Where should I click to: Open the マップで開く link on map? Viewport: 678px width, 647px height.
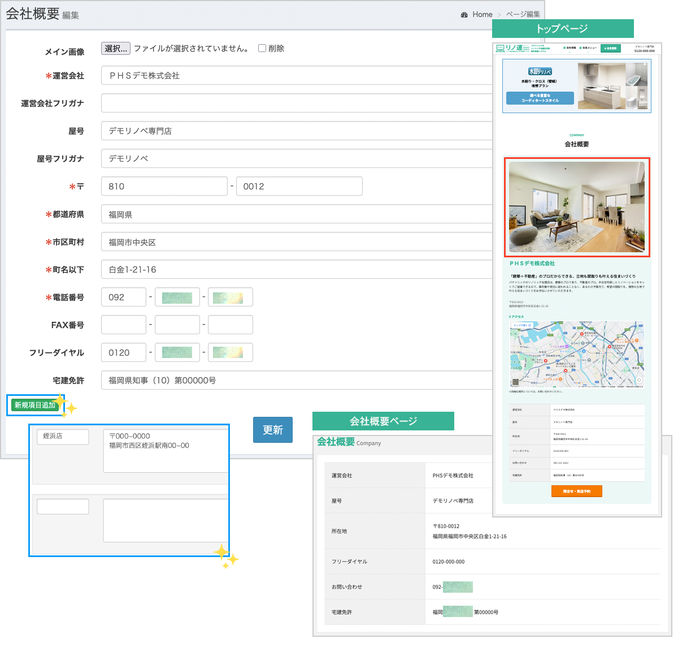click(522, 326)
